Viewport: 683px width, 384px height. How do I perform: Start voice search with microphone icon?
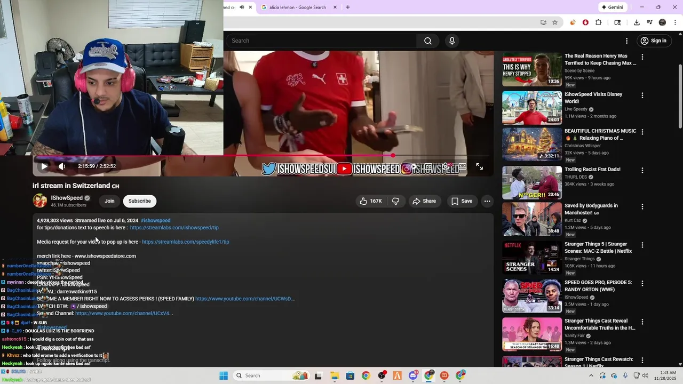pyautogui.click(x=452, y=41)
